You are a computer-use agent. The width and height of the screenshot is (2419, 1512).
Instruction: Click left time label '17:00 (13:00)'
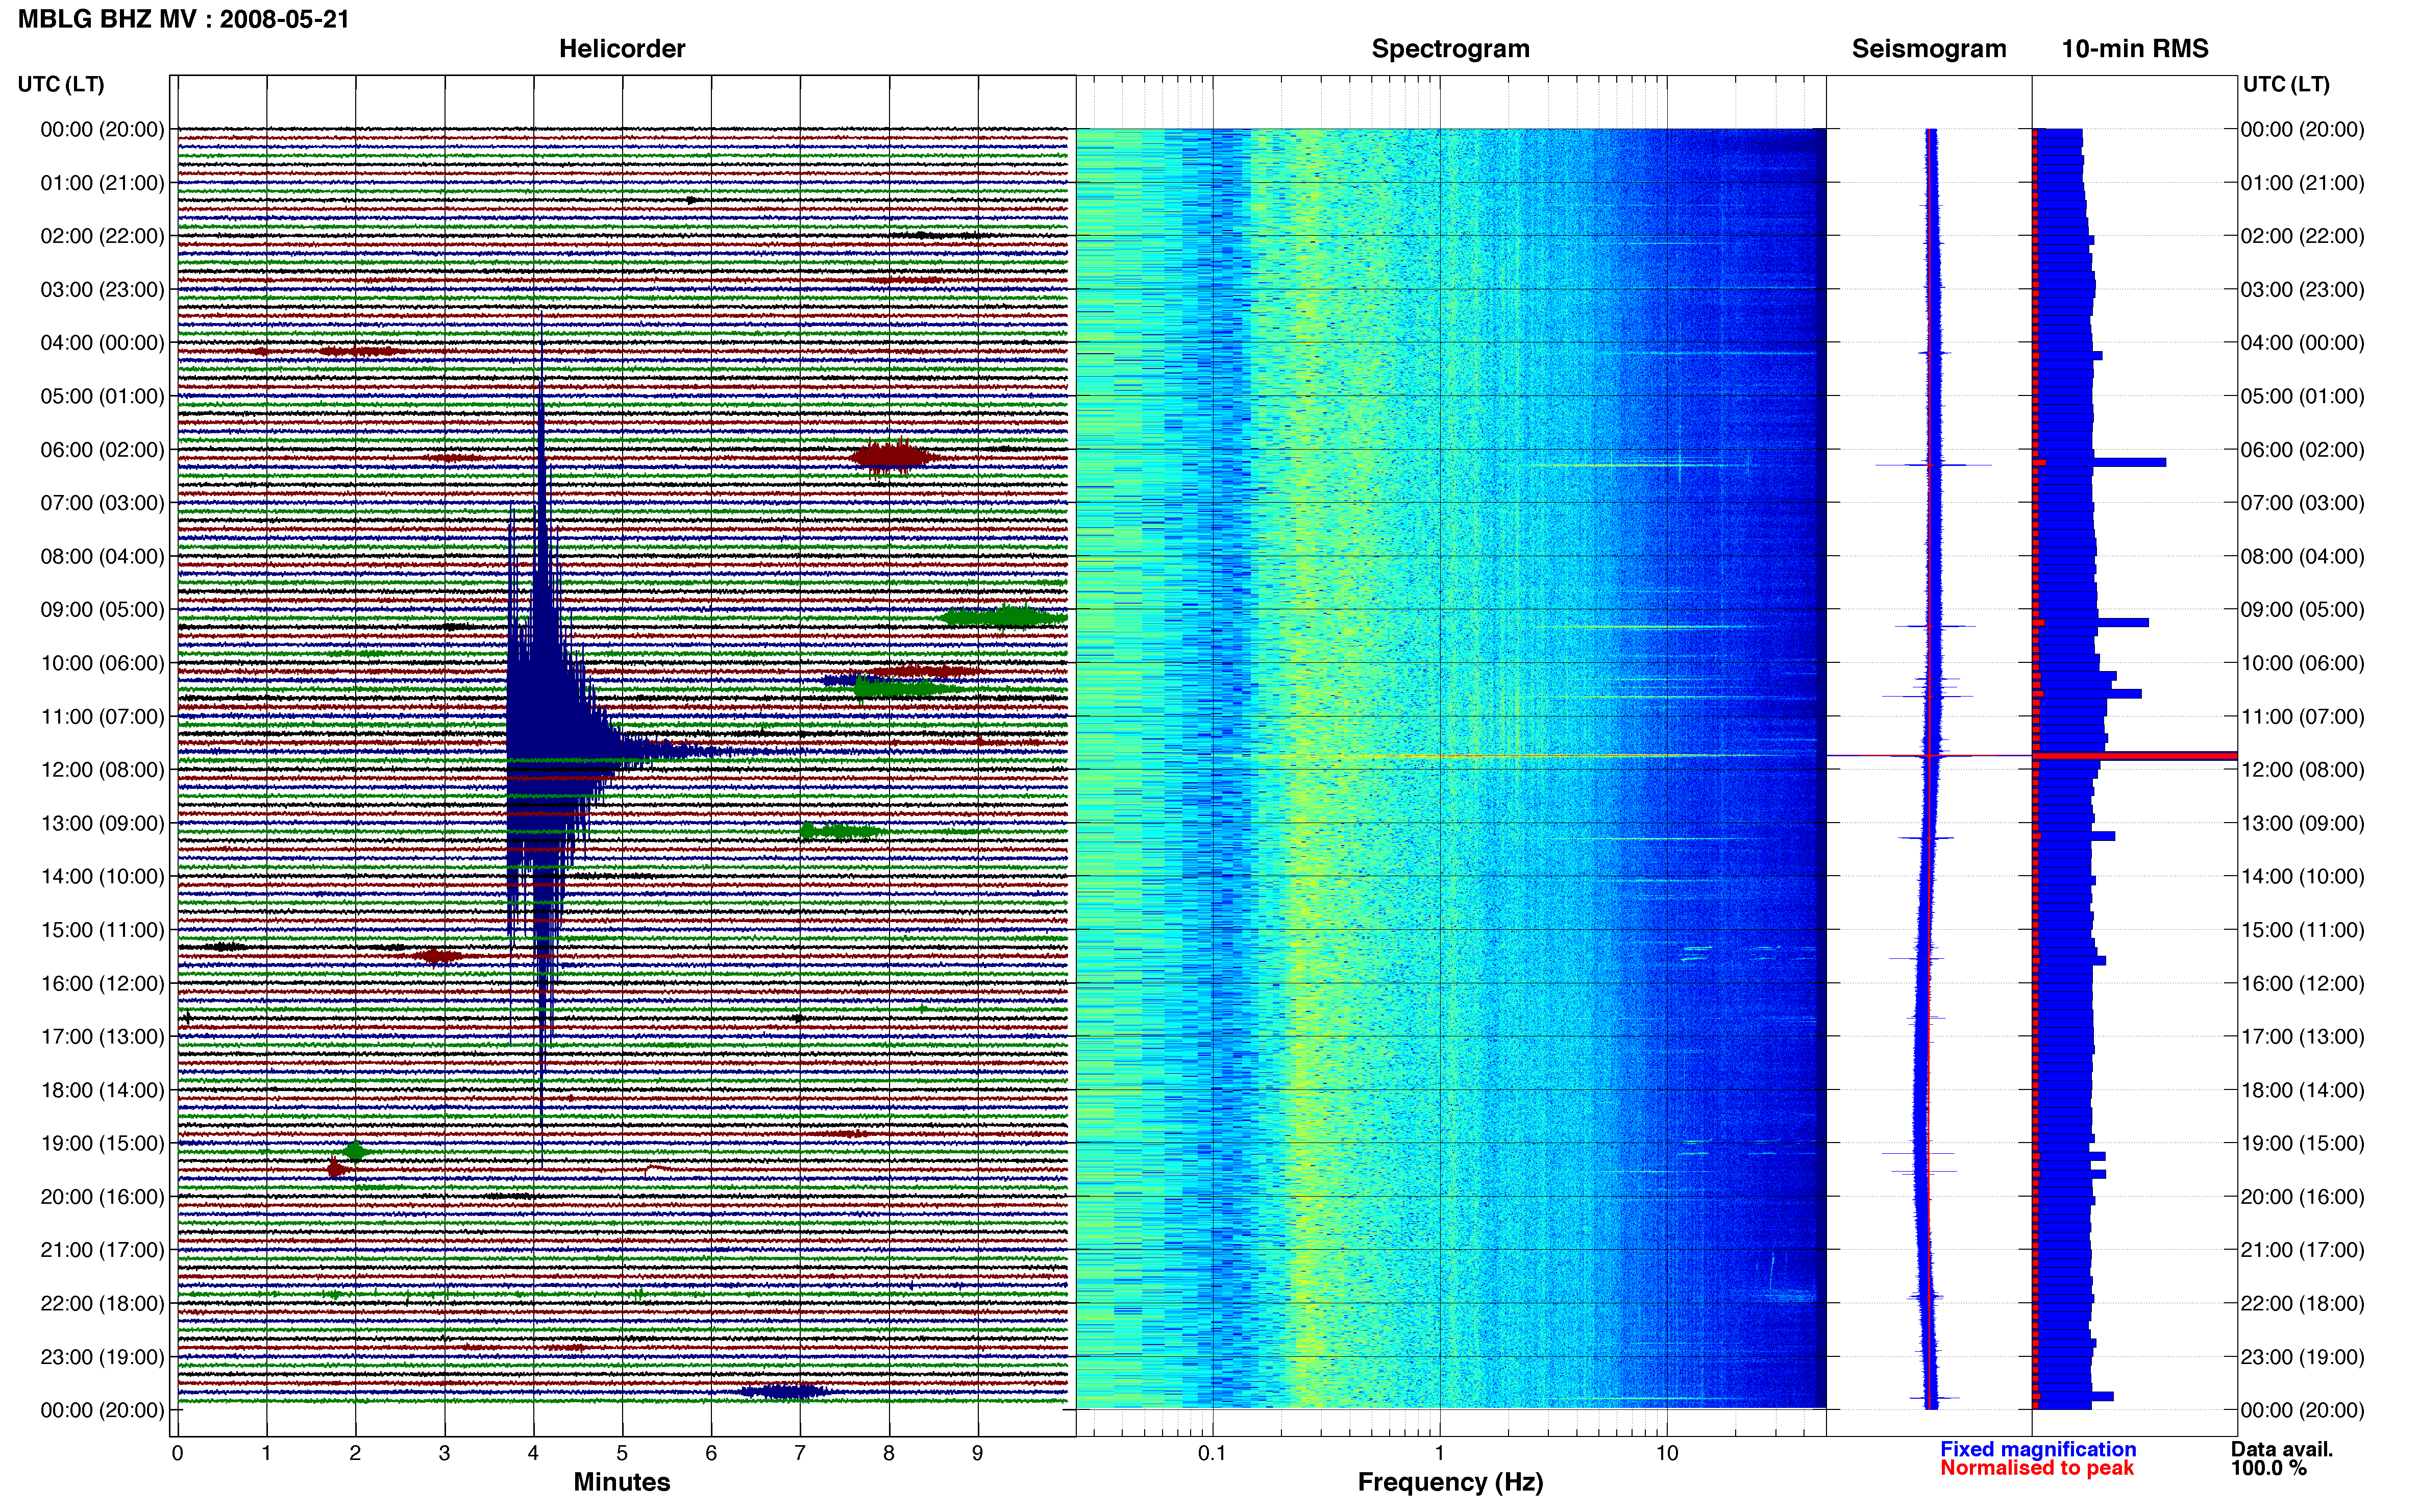[x=102, y=1037]
